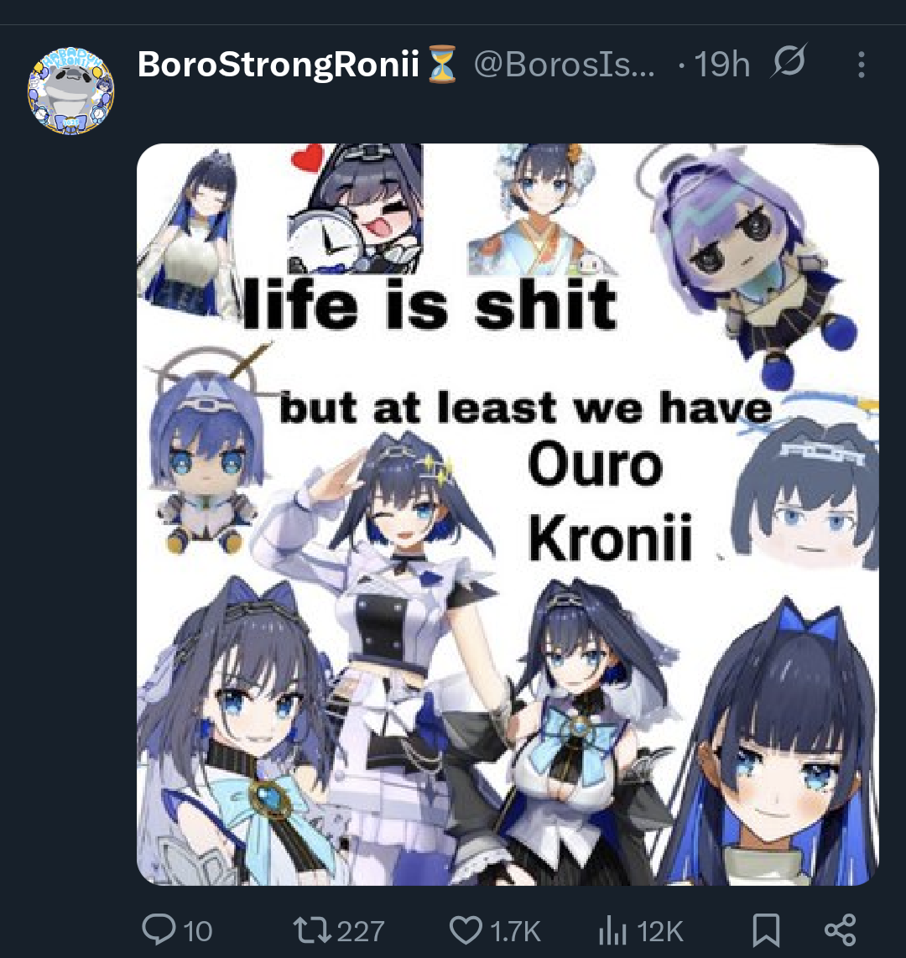This screenshot has height=958, width=906.
Task: Click the 10 replies count
Action: tap(197, 932)
